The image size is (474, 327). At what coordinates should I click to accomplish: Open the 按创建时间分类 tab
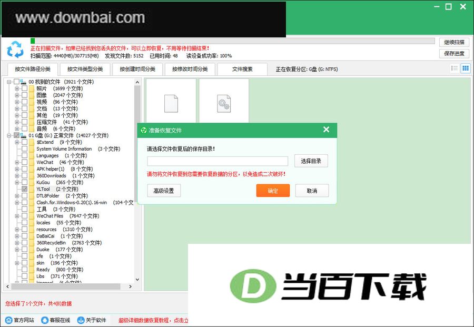click(137, 69)
